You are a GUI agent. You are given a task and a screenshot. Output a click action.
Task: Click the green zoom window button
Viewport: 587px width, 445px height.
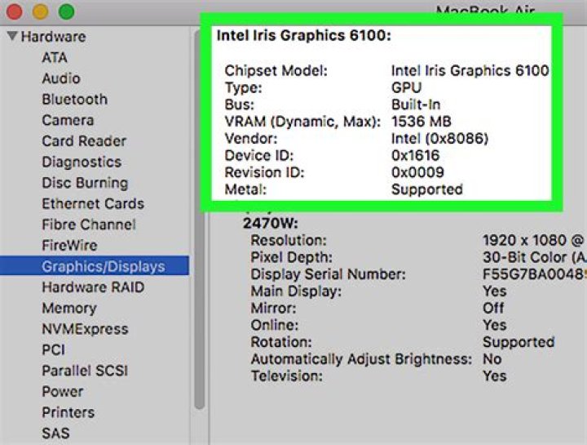click(x=66, y=11)
